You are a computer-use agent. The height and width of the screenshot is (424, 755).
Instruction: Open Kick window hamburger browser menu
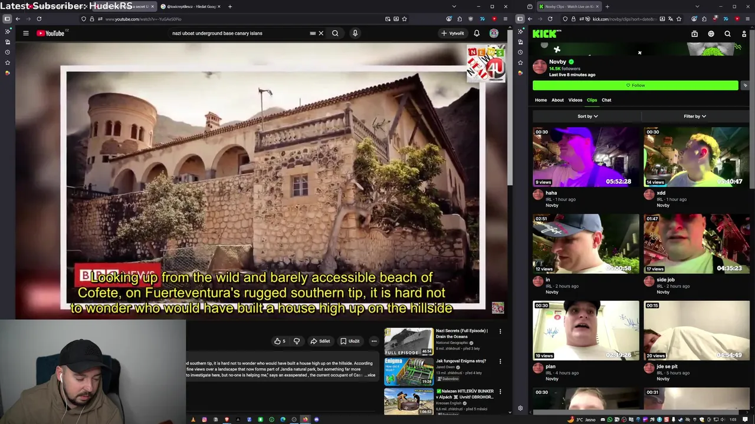coord(747,19)
